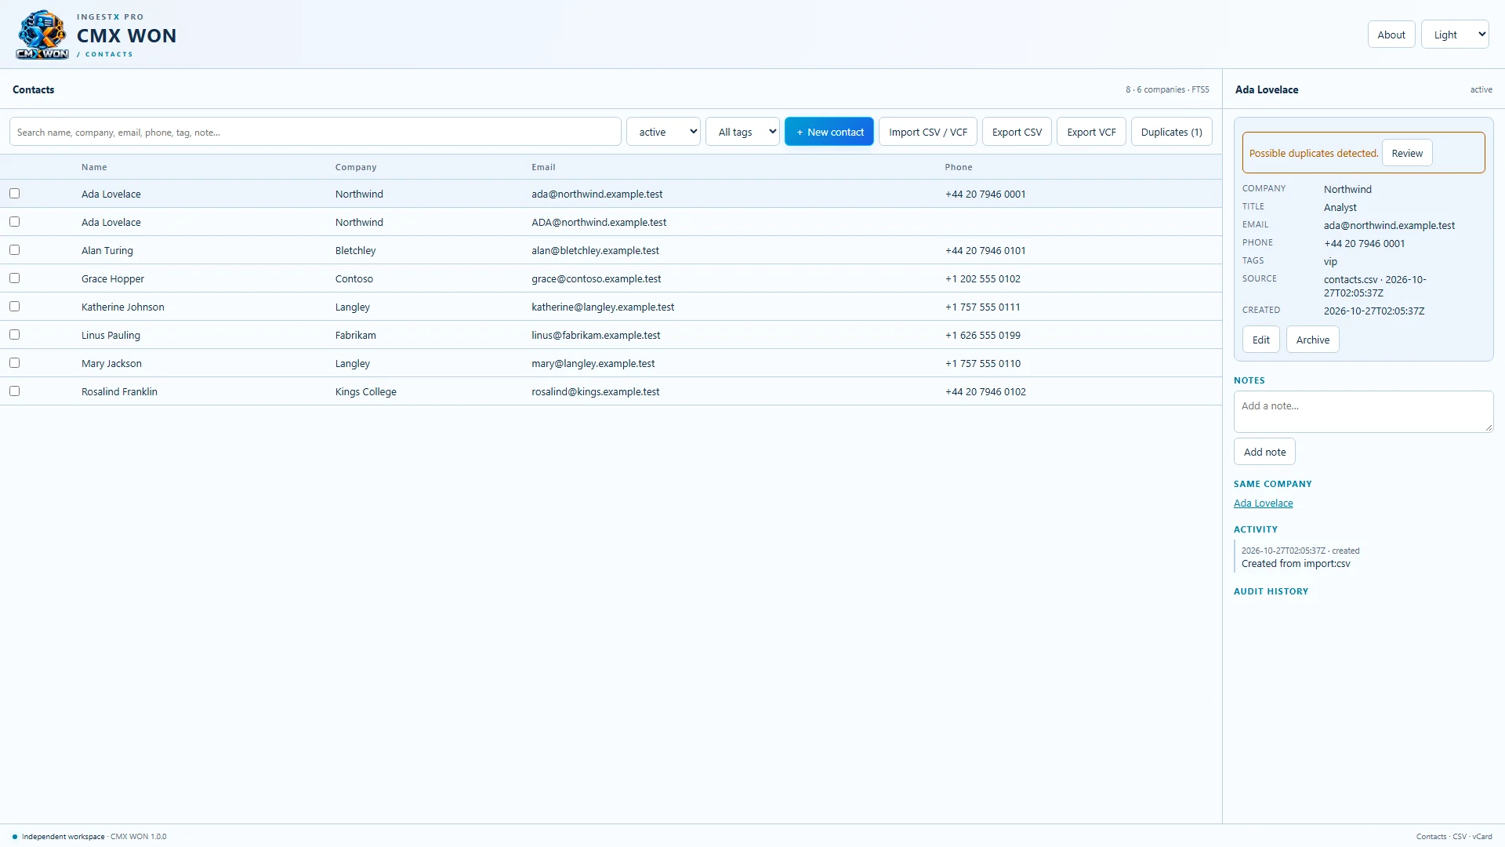Image resolution: width=1505 pixels, height=847 pixels.
Task: Select the Mary Jackson checkbox
Action: [14, 363]
